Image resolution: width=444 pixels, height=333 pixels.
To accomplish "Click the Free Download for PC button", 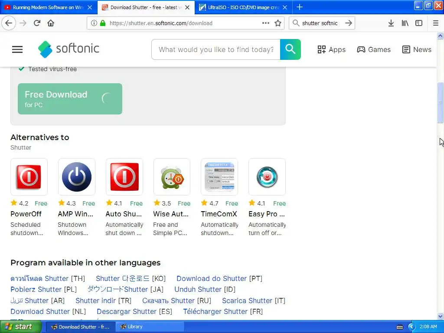I will (70, 99).
